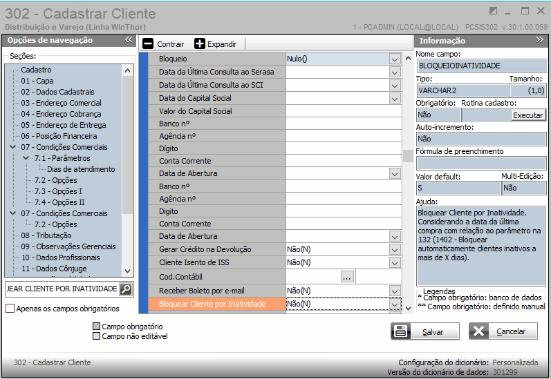Click the field grid vertical scrollbar thumb

(408, 156)
